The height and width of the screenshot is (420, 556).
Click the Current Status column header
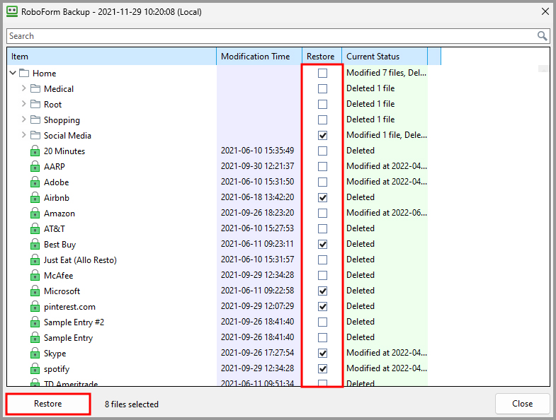click(x=385, y=57)
